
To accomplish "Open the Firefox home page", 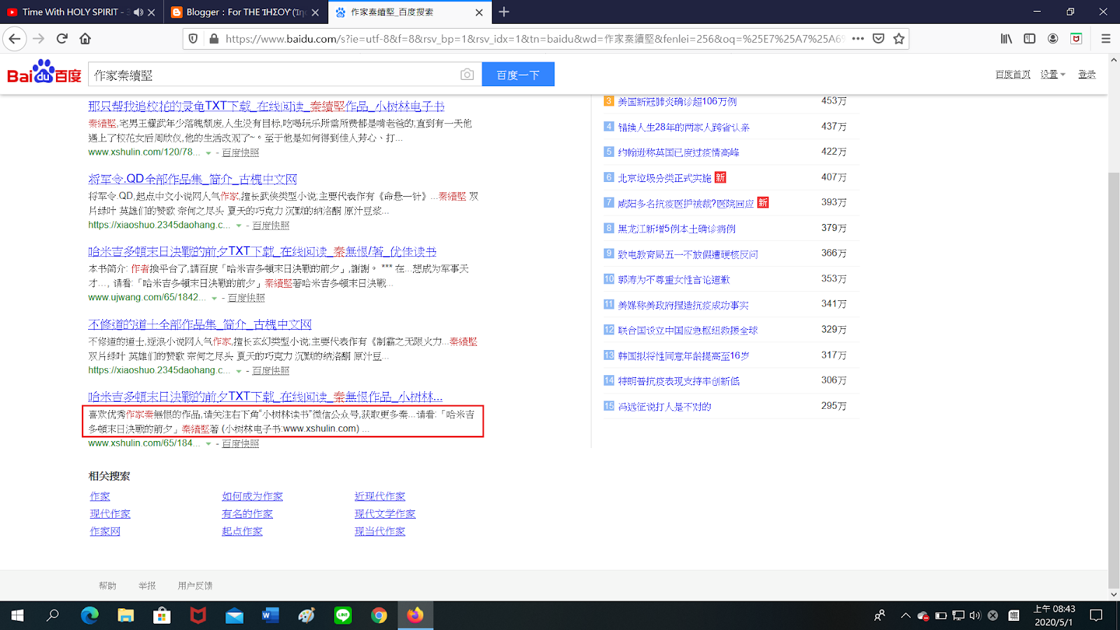I will 85,38.
